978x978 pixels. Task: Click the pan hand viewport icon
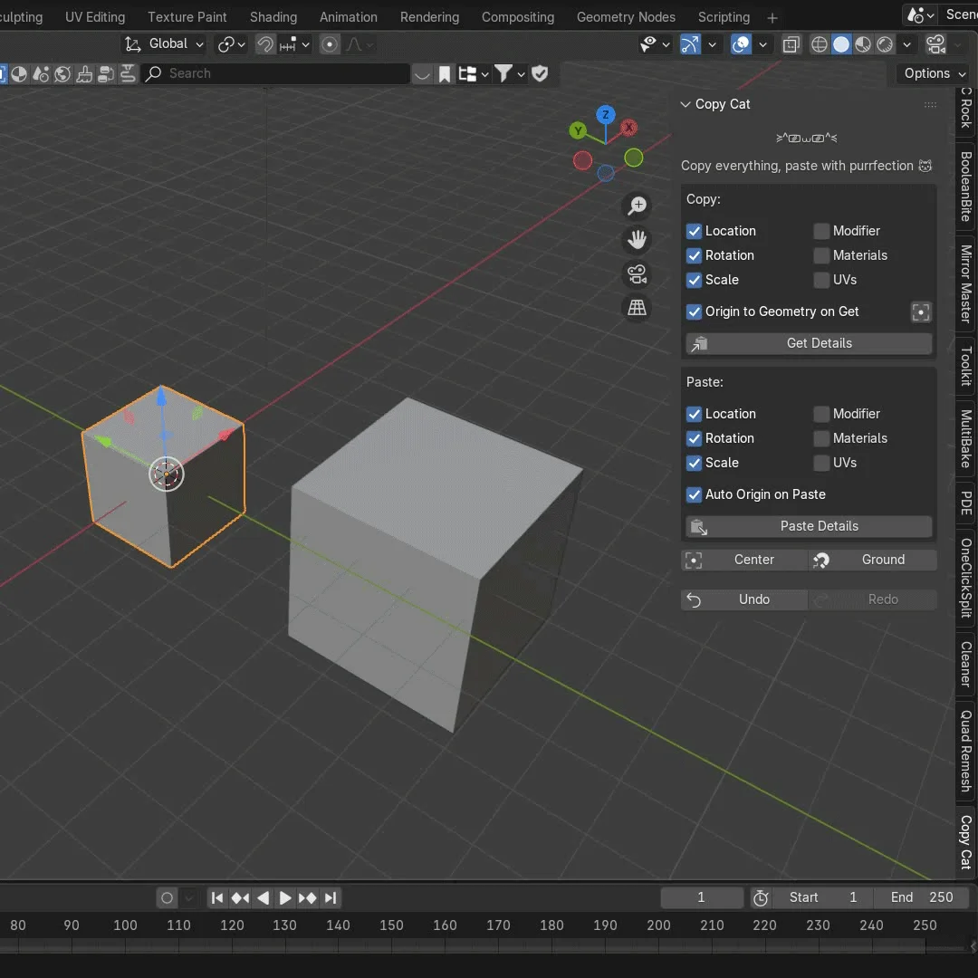pyautogui.click(x=638, y=240)
